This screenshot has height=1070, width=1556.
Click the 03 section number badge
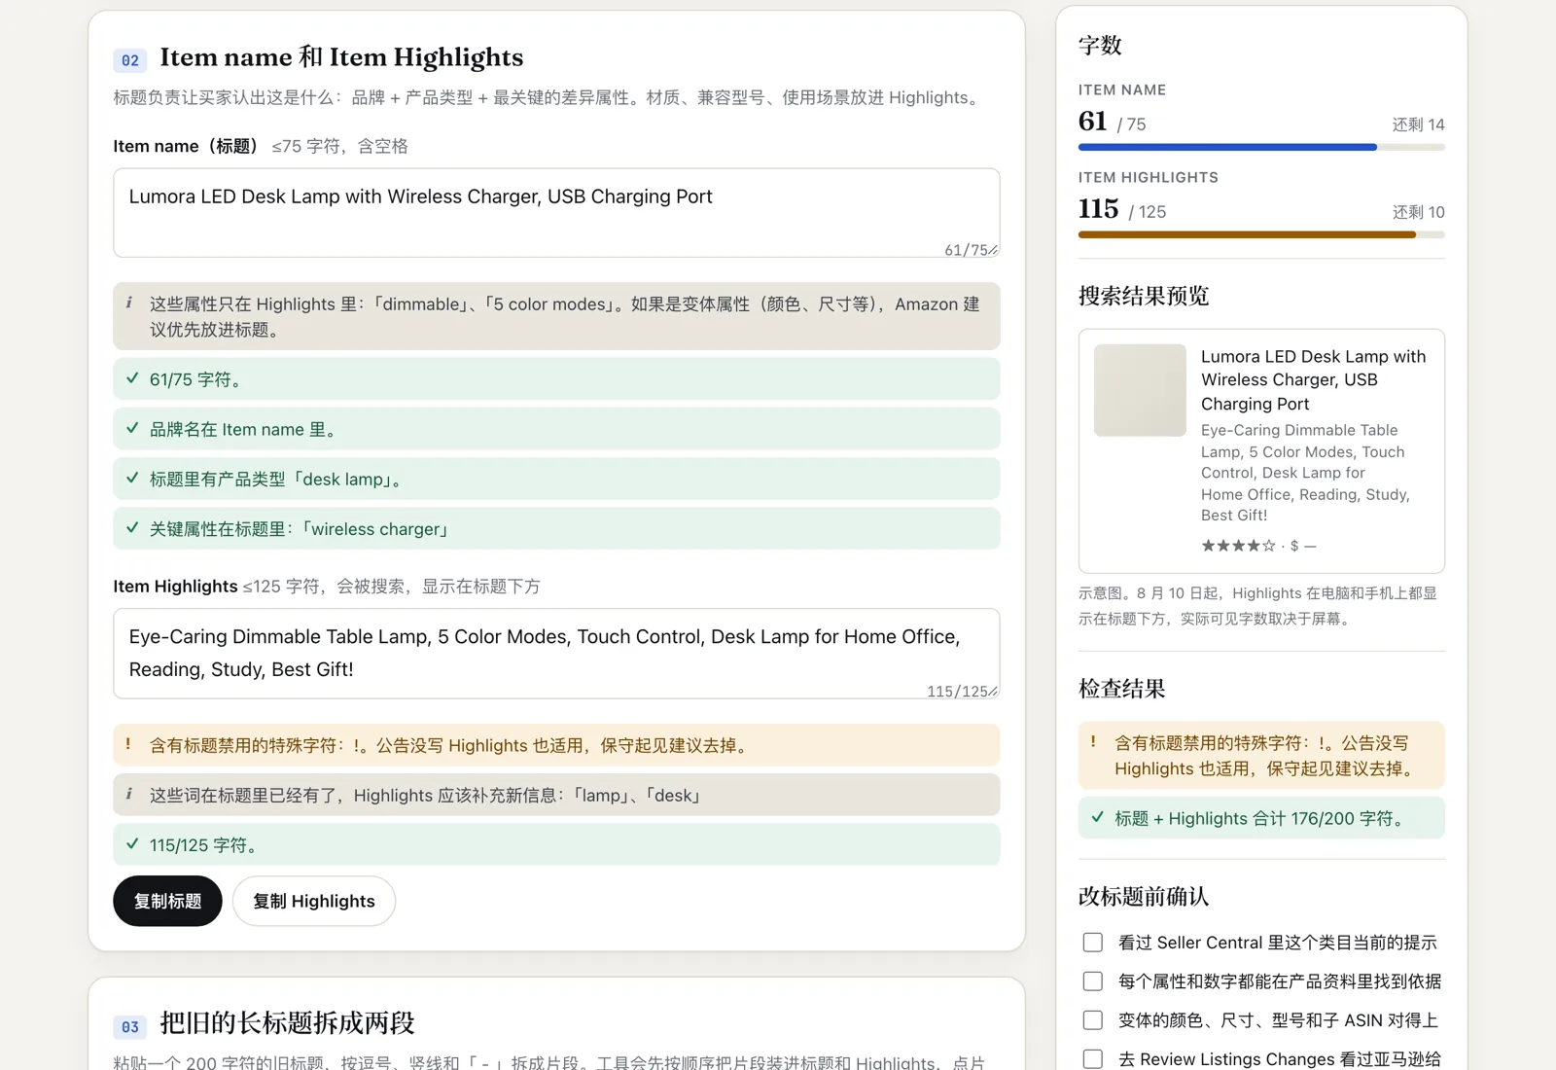pyautogui.click(x=130, y=1027)
